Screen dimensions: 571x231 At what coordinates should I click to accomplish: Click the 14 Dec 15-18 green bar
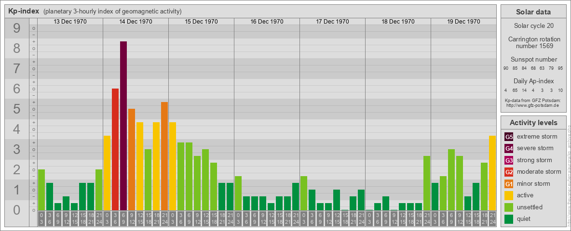tap(148, 180)
